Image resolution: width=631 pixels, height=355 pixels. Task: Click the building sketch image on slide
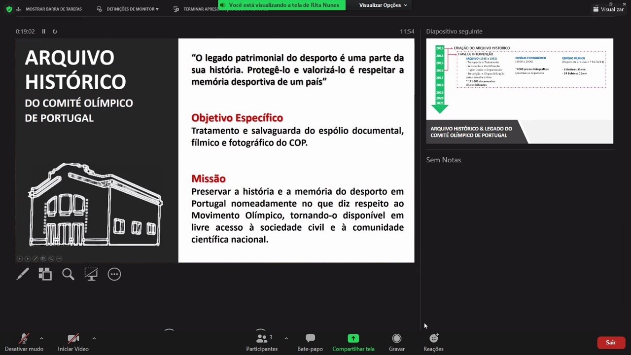(x=95, y=205)
